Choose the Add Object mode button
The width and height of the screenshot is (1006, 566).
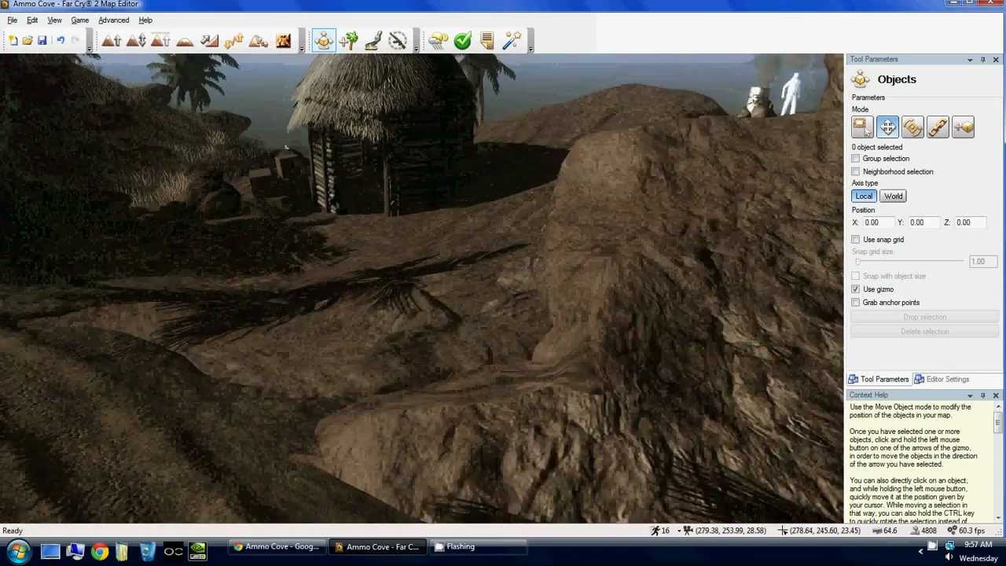coord(963,127)
